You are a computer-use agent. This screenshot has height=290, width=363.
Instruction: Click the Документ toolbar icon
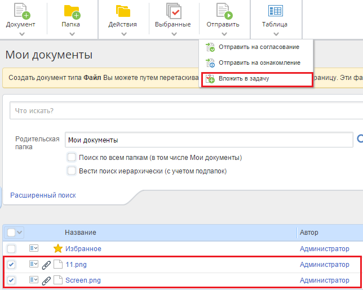[x=21, y=11]
